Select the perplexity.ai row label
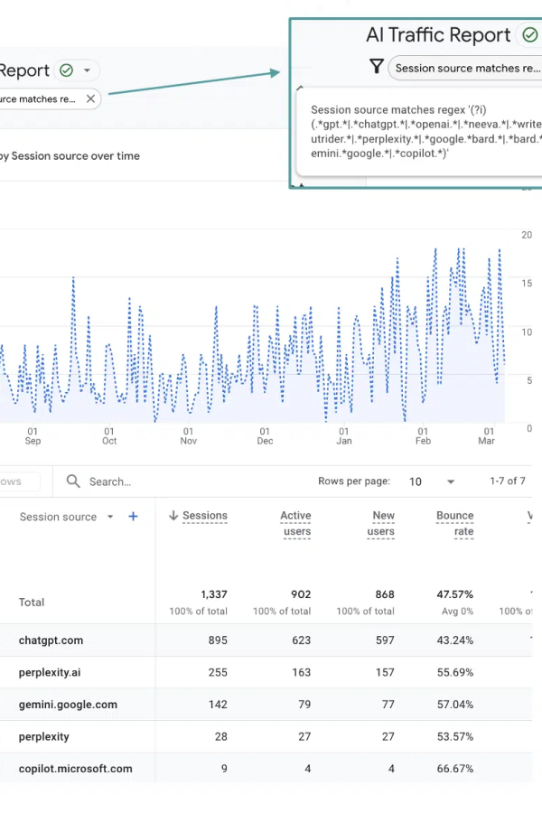This screenshot has width=542, height=813. (x=50, y=672)
